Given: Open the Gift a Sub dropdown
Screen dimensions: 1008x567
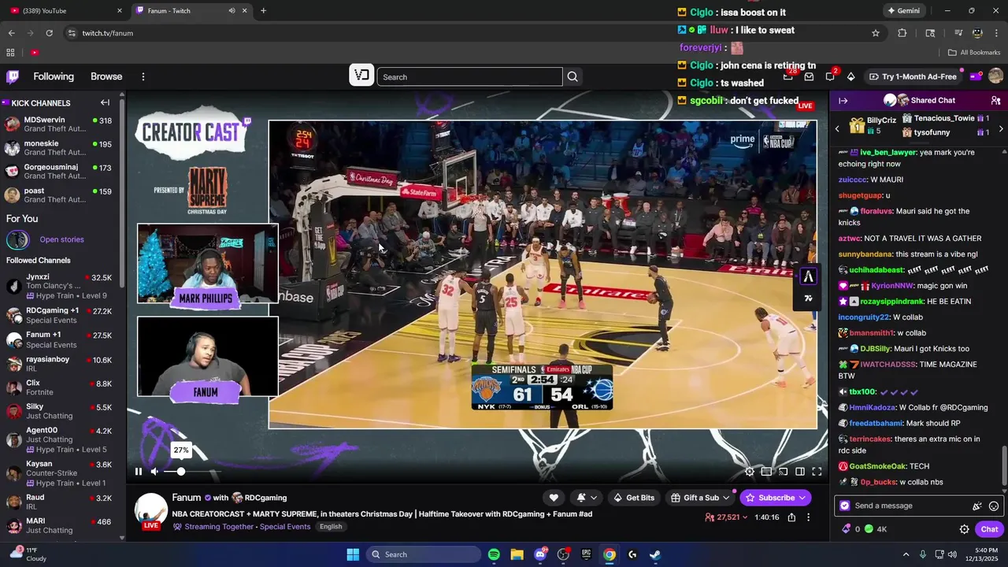Looking at the screenshot, I should 699,498.
